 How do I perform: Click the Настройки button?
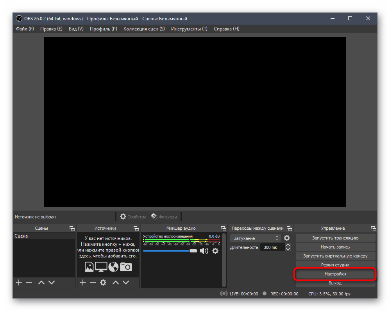335,274
